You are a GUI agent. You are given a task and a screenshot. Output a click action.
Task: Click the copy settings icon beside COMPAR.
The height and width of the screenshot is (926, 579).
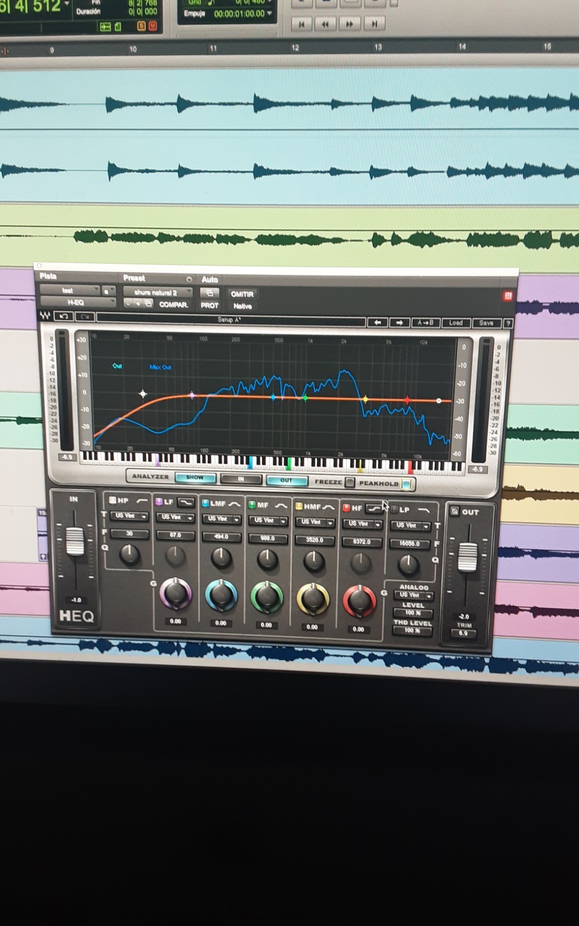(148, 303)
